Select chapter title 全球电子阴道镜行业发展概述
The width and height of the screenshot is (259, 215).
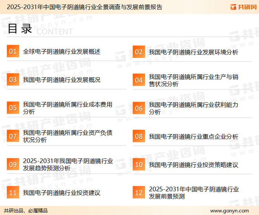pyautogui.click(x=61, y=52)
